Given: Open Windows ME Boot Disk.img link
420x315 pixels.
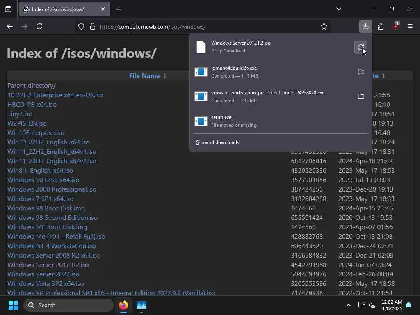Looking at the screenshot, I should (x=47, y=227).
